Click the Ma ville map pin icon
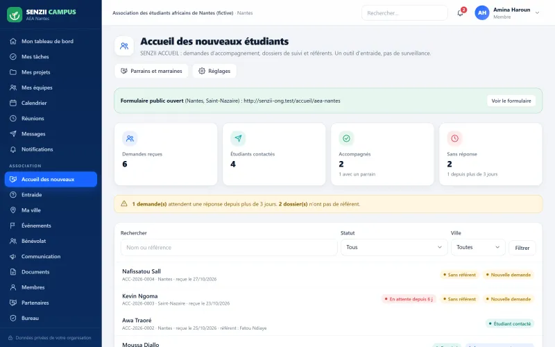The height and width of the screenshot is (347, 555). 13,210
